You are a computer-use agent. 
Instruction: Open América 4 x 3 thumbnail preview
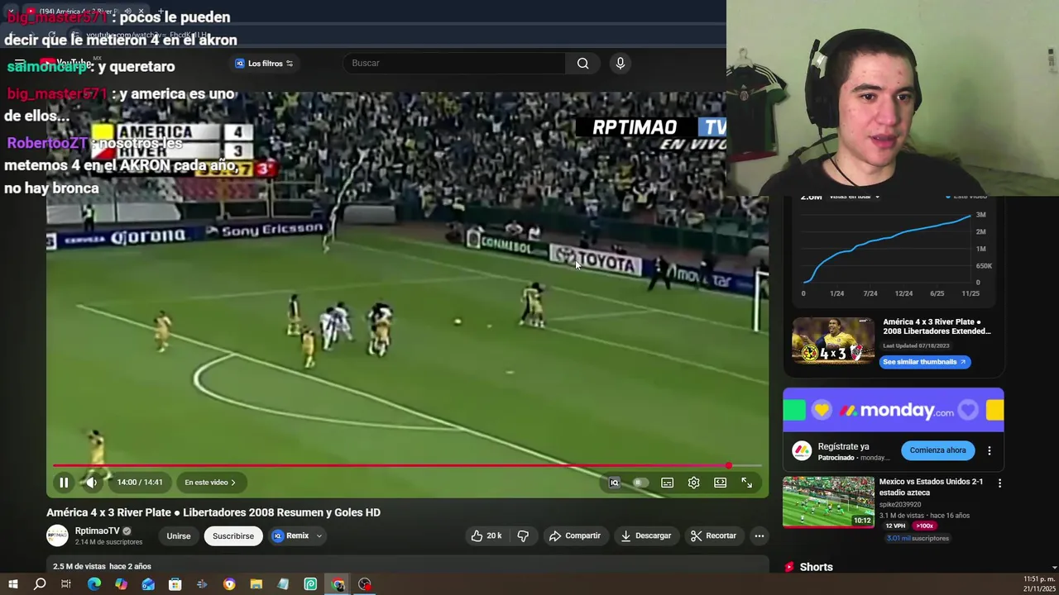pyautogui.click(x=833, y=340)
